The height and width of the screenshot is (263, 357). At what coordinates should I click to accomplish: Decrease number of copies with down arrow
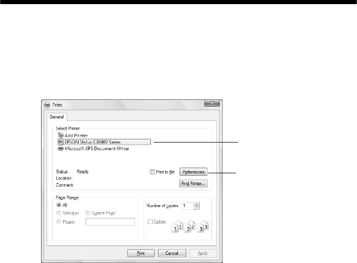pyautogui.click(x=196, y=207)
